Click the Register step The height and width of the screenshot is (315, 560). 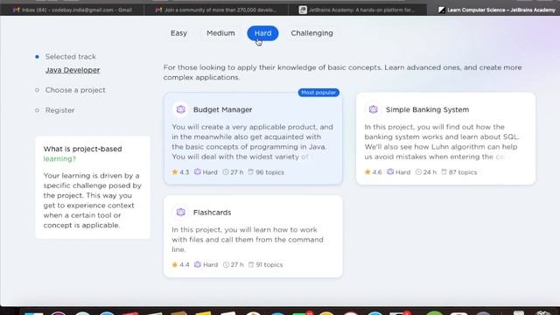tap(60, 110)
